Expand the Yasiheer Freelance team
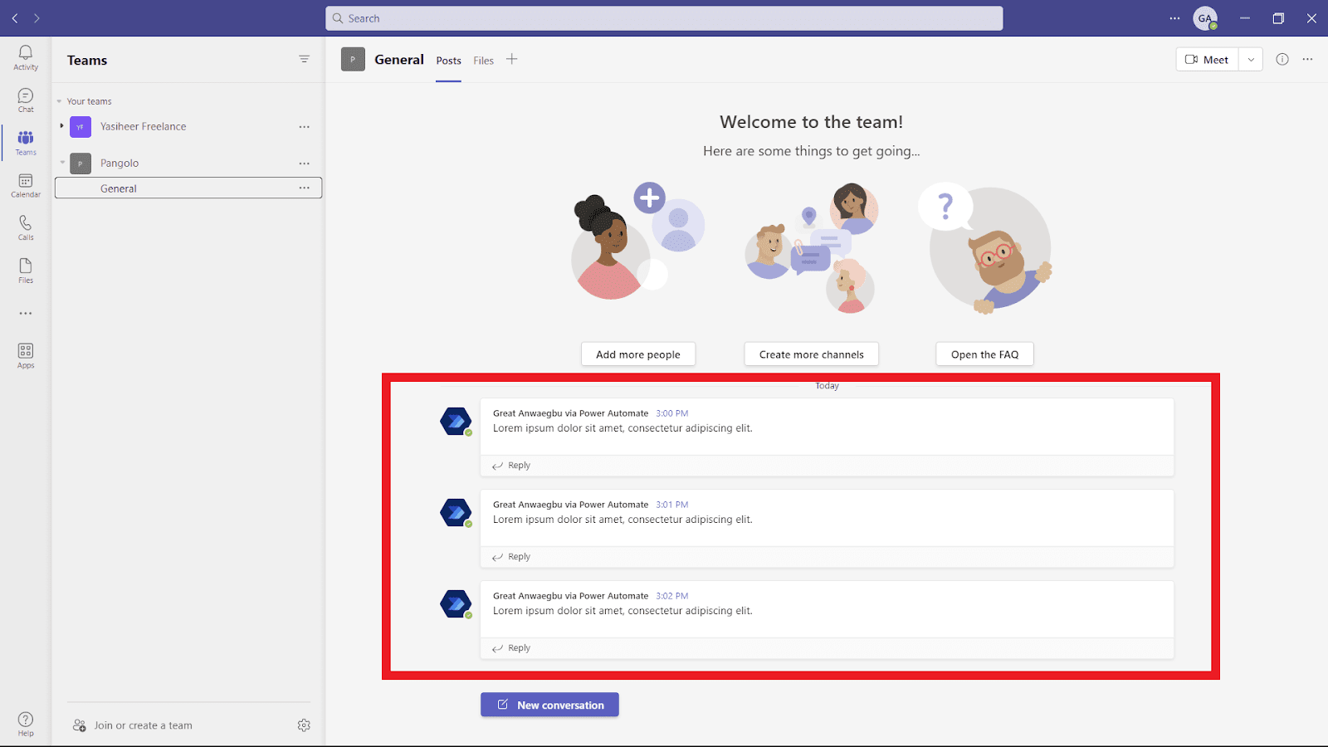 [61, 126]
